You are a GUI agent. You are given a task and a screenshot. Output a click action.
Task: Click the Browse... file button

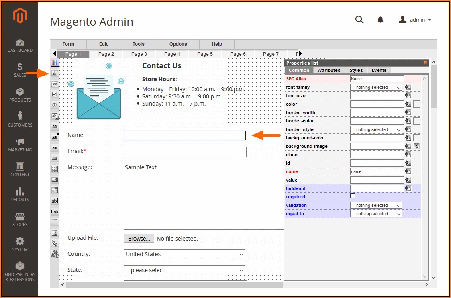(x=139, y=238)
